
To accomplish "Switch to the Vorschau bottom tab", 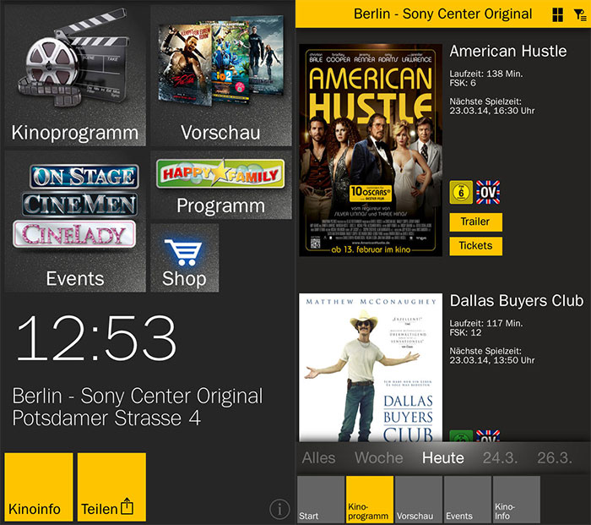I will click(419, 500).
